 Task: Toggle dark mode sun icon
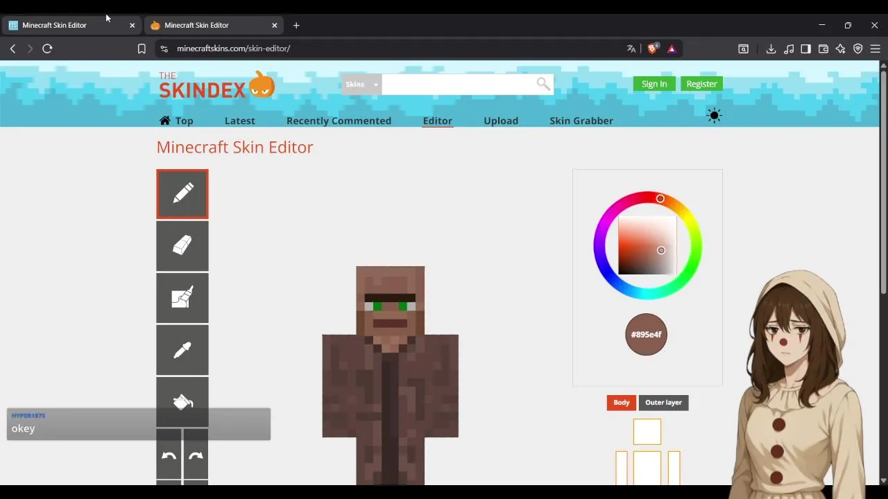click(714, 115)
